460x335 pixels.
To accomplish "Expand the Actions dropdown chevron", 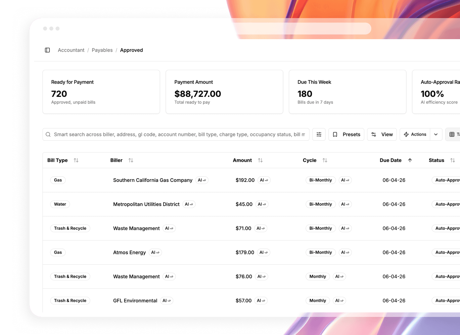I will [436, 134].
